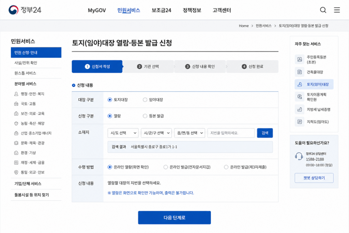Viewport: 349px width, 233px height.
Task: Click the 분야별 서비스 sidebar heading
Action: tap(25, 84)
